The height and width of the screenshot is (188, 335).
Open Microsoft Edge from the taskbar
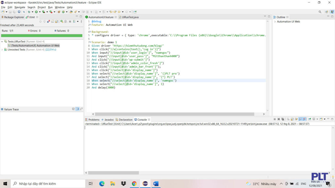click(101, 183)
